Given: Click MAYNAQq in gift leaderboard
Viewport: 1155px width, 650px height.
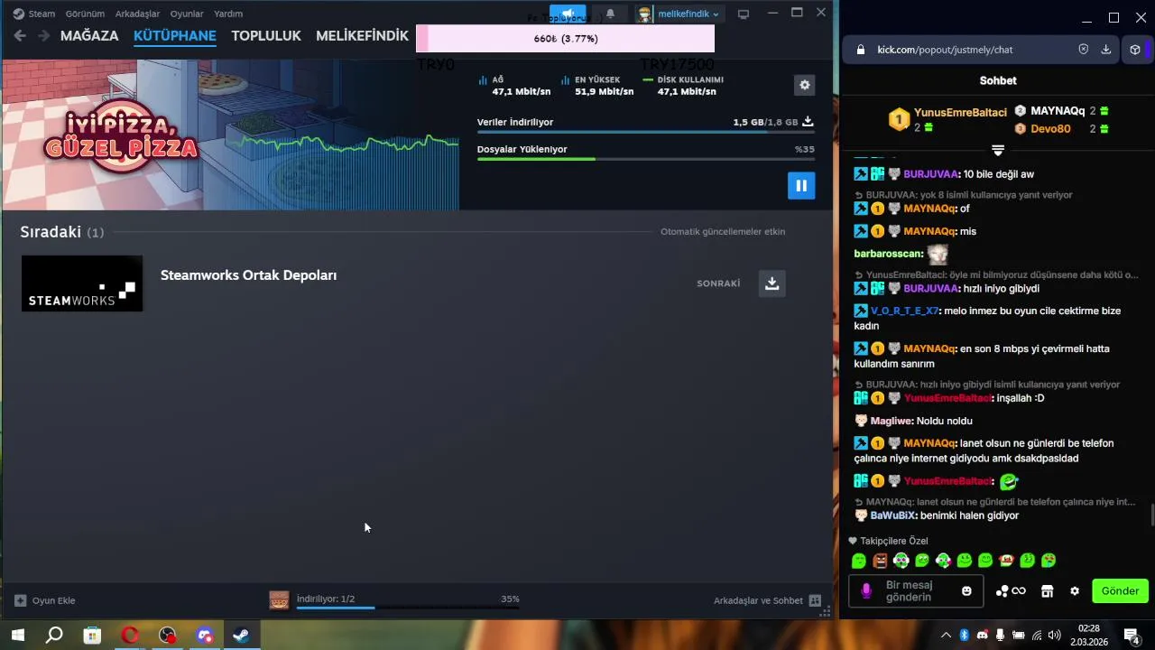Looking at the screenshot, I should pyautogui.click(x=1058, y=110).
